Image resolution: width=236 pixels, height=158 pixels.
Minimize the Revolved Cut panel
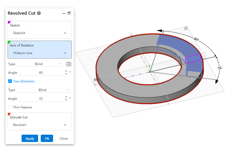[x=64, y=13]
